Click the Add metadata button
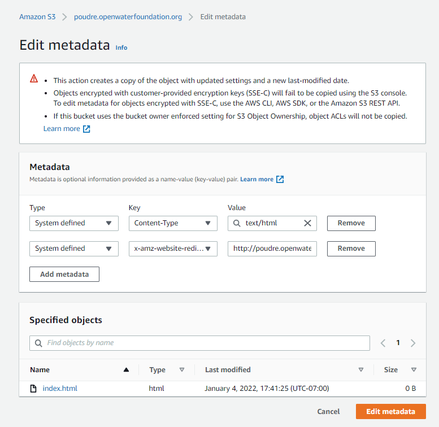439x427 pixels. (x=64, y=274)
